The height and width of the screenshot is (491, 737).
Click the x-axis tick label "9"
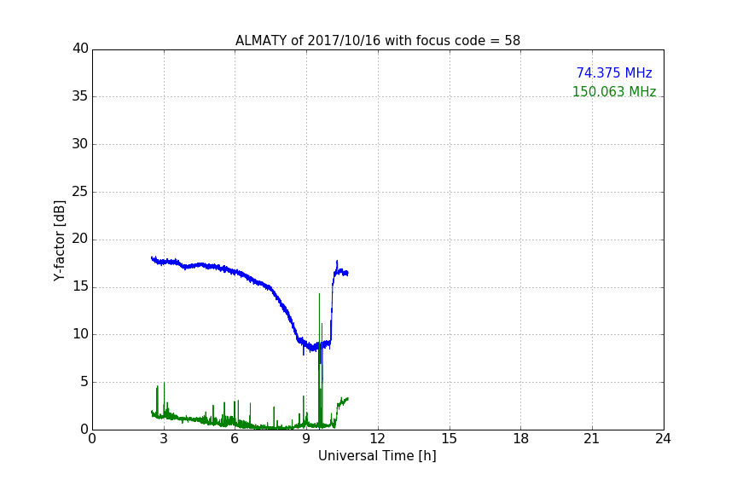pyautogui.click(x=306, y=439)
